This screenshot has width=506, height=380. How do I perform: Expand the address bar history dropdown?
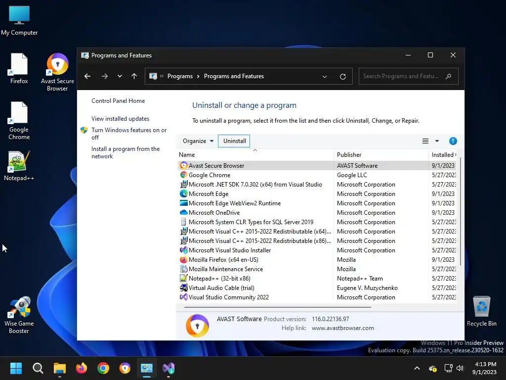pos(325,77)
